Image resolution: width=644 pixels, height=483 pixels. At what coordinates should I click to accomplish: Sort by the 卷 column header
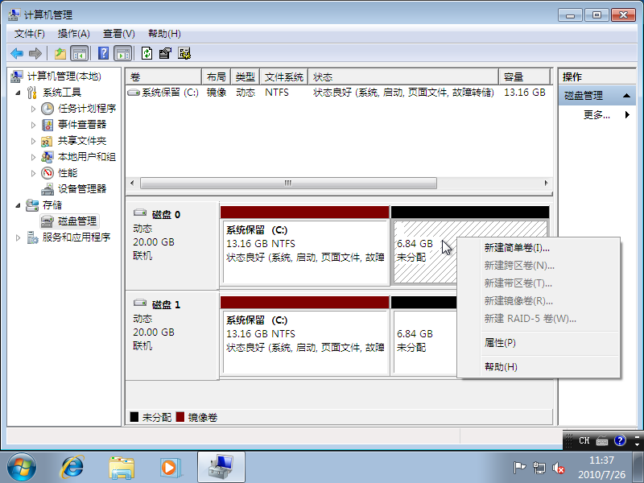click(163, 76)
